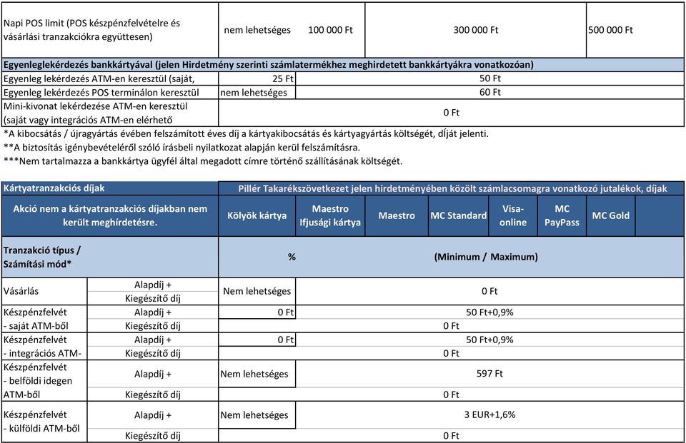
Task: Select 'nem lehetséges' in the Napi POS limit row
Action: tap(257, 30)
